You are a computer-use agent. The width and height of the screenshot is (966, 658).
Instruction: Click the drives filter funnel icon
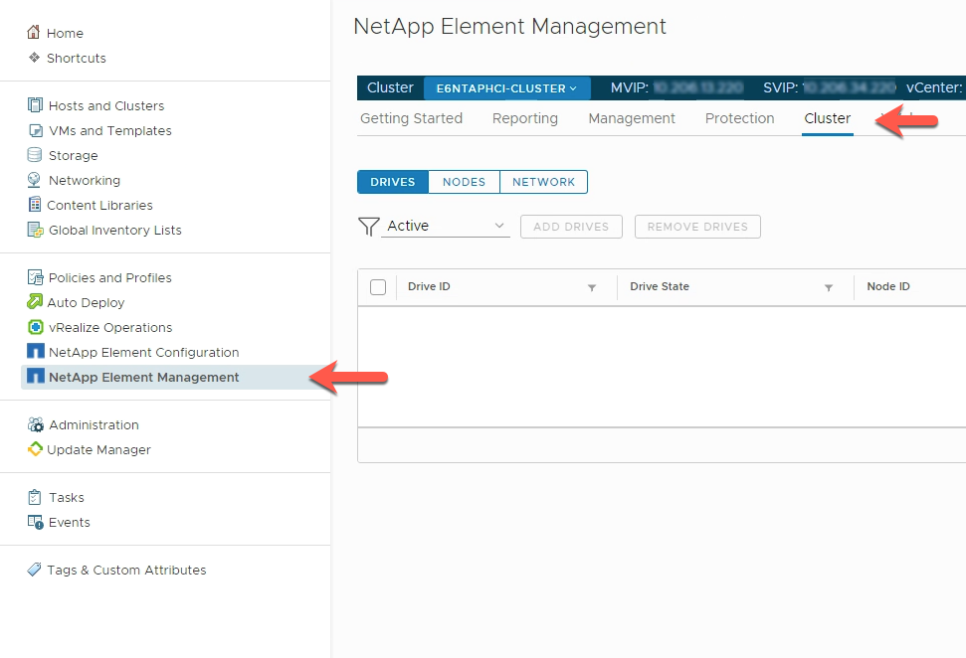click(368, 226)
